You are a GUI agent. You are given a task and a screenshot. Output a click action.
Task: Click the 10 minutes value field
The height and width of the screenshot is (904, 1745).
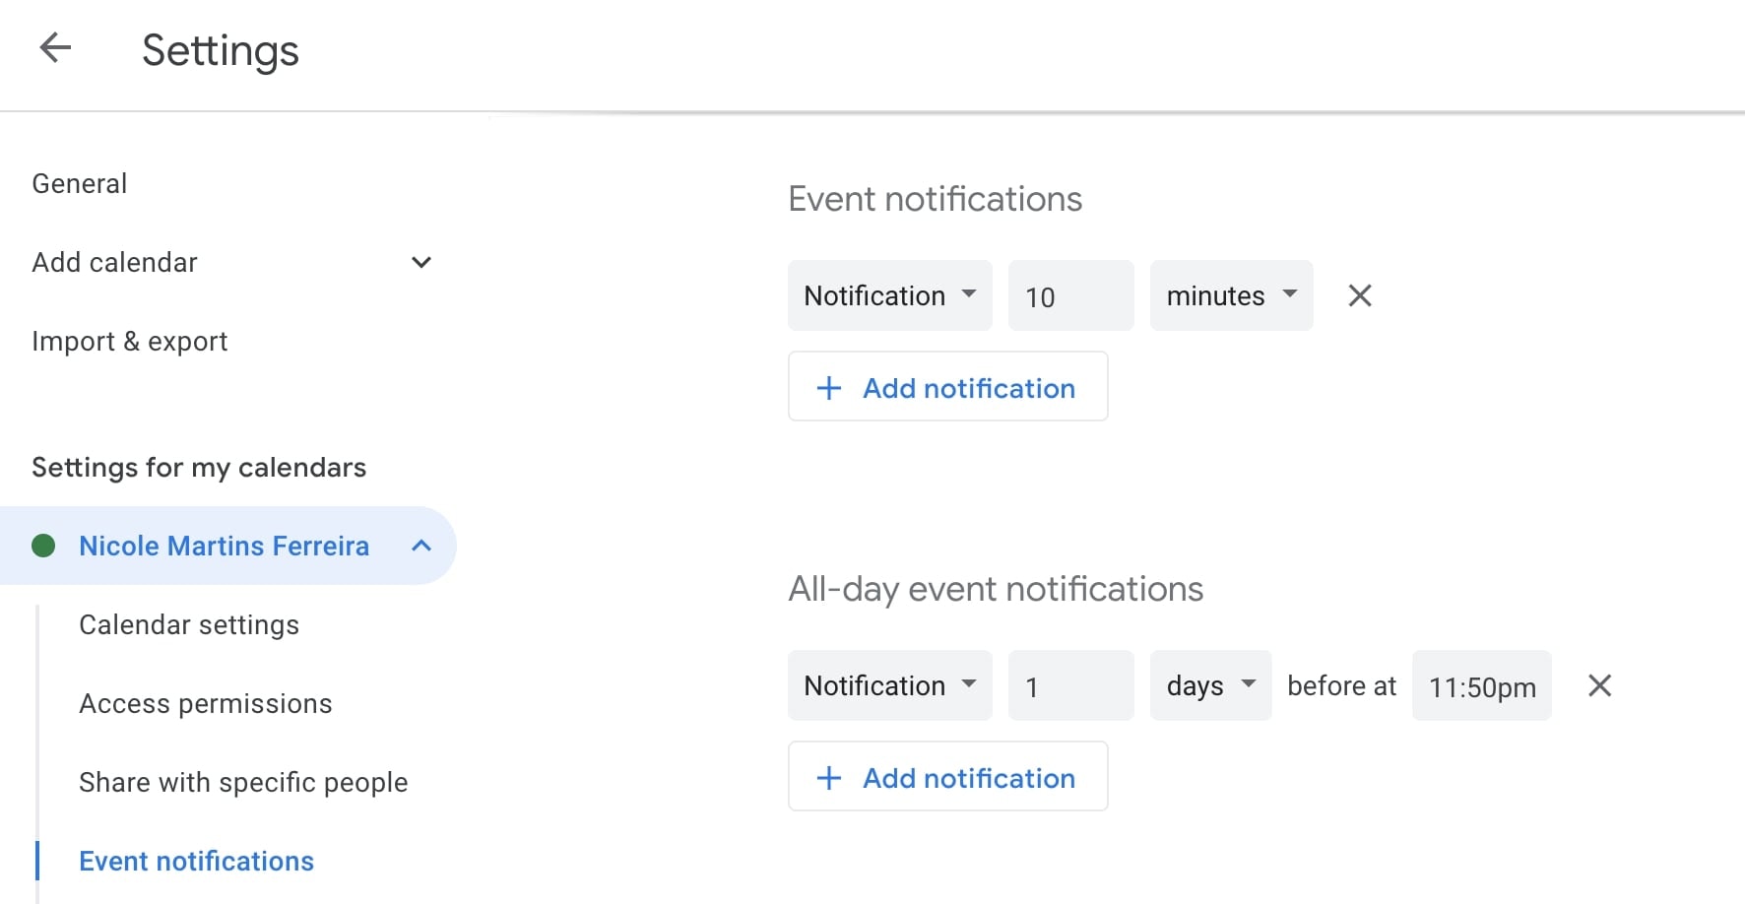[1070, 295]
